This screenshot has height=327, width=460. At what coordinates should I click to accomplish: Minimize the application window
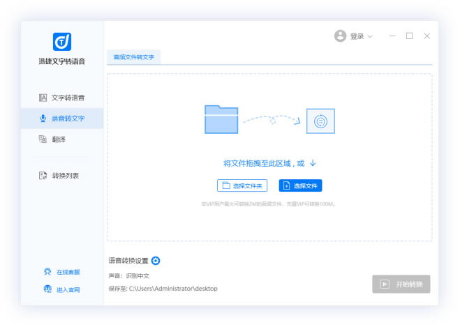[392, 36]
